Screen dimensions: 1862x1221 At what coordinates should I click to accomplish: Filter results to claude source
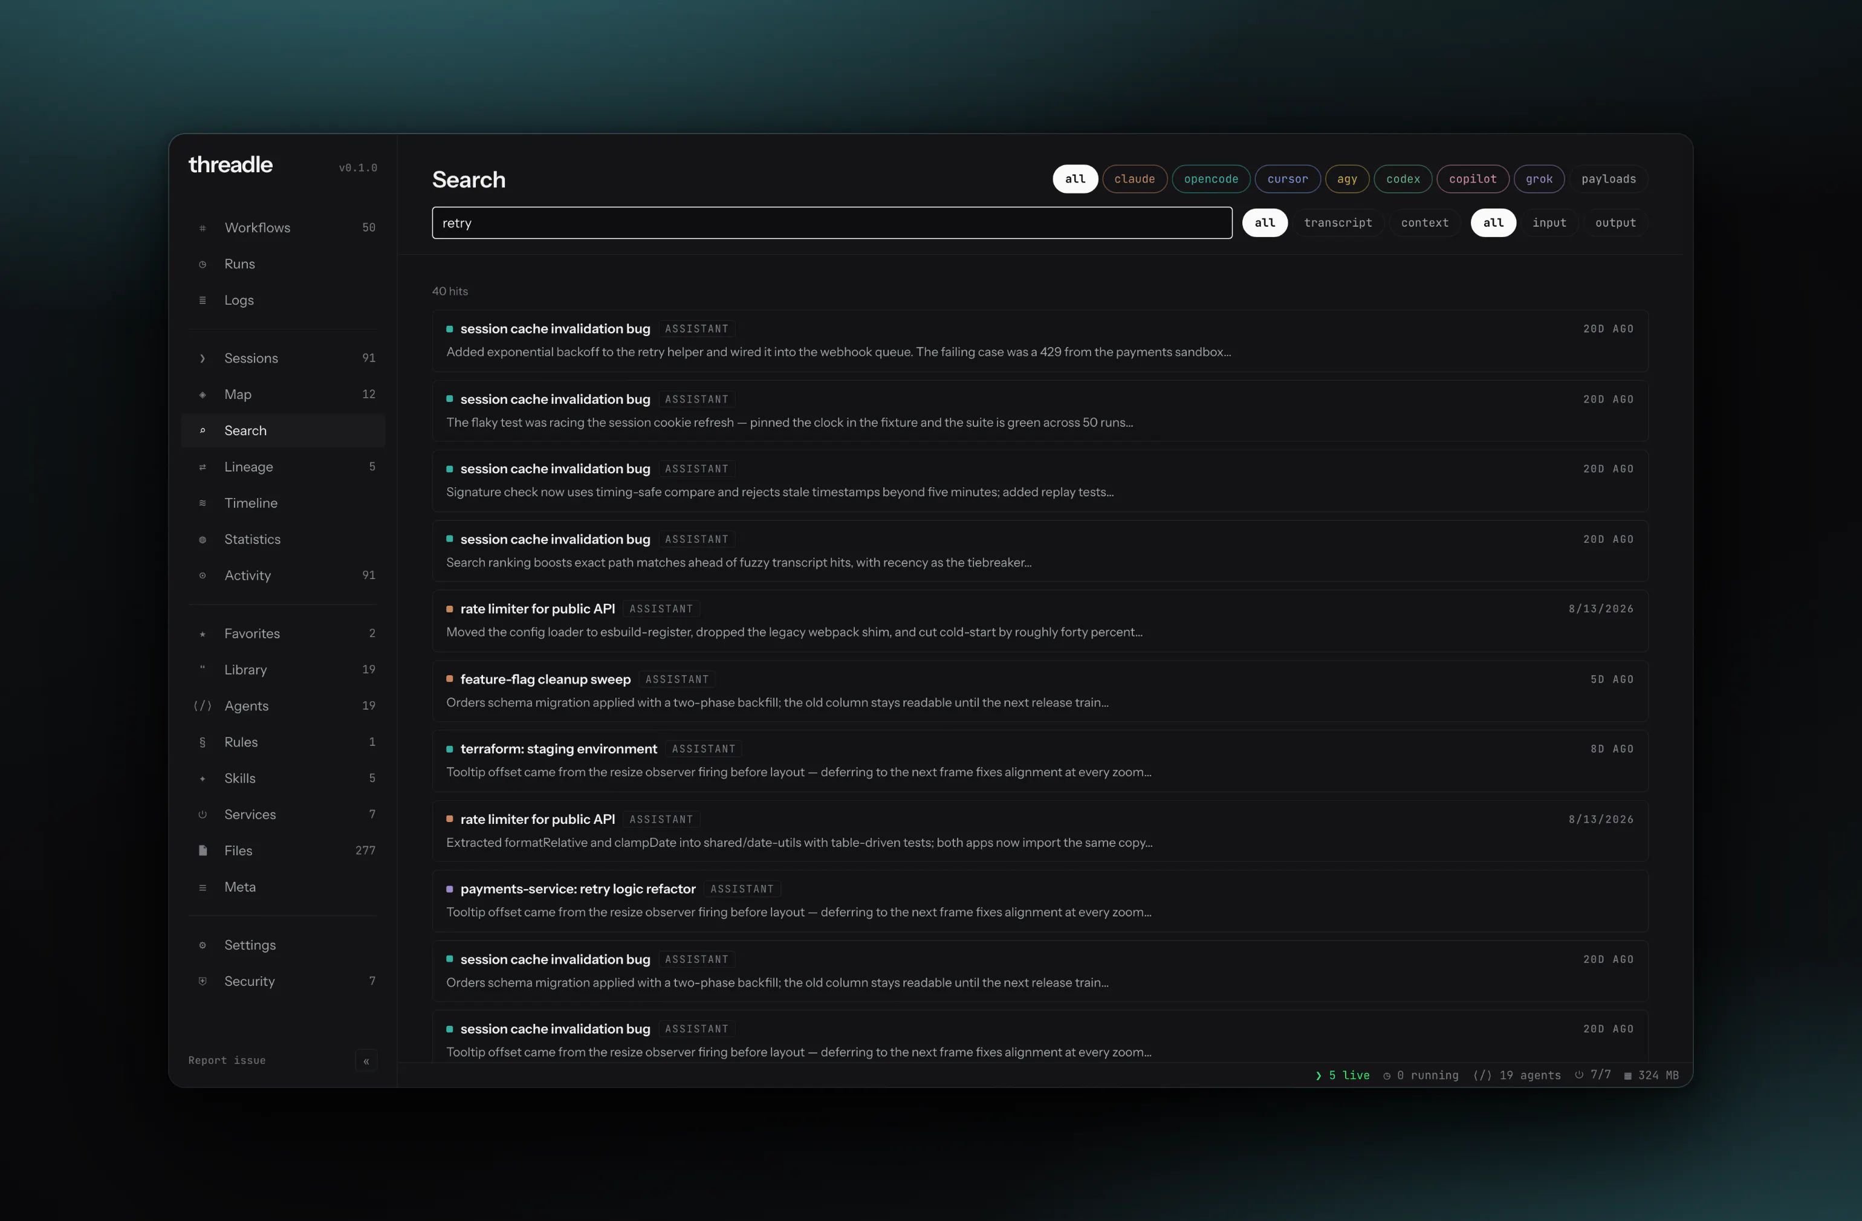[x=1134, y=179]
